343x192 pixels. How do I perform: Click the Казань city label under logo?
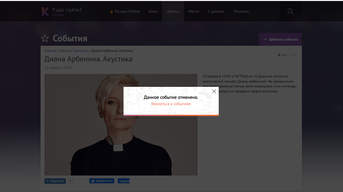[x=58, y=15]
